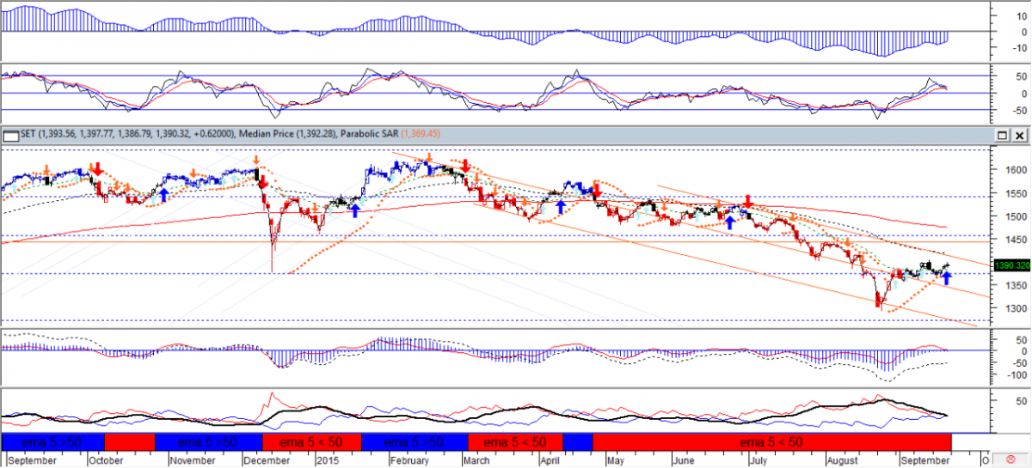Screen dimensions: 1032x468
Task: Click the 2015 year label on date axis
Action: point(328,460)
